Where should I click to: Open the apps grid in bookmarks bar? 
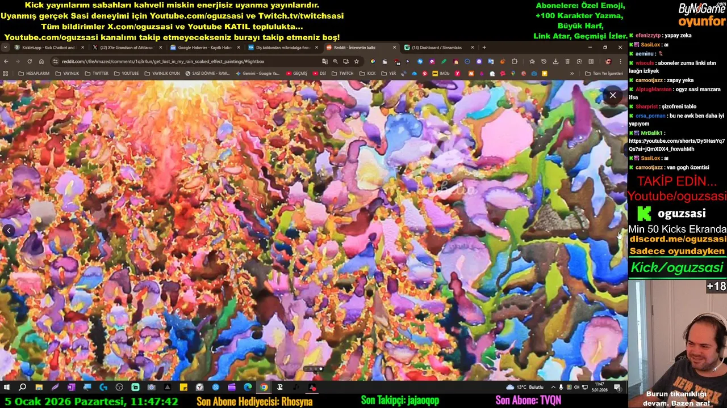pyautogui.click(x=6, y=74)
